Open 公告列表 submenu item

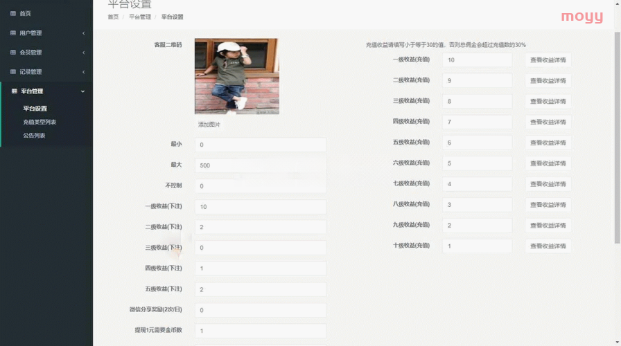[34, 135]
